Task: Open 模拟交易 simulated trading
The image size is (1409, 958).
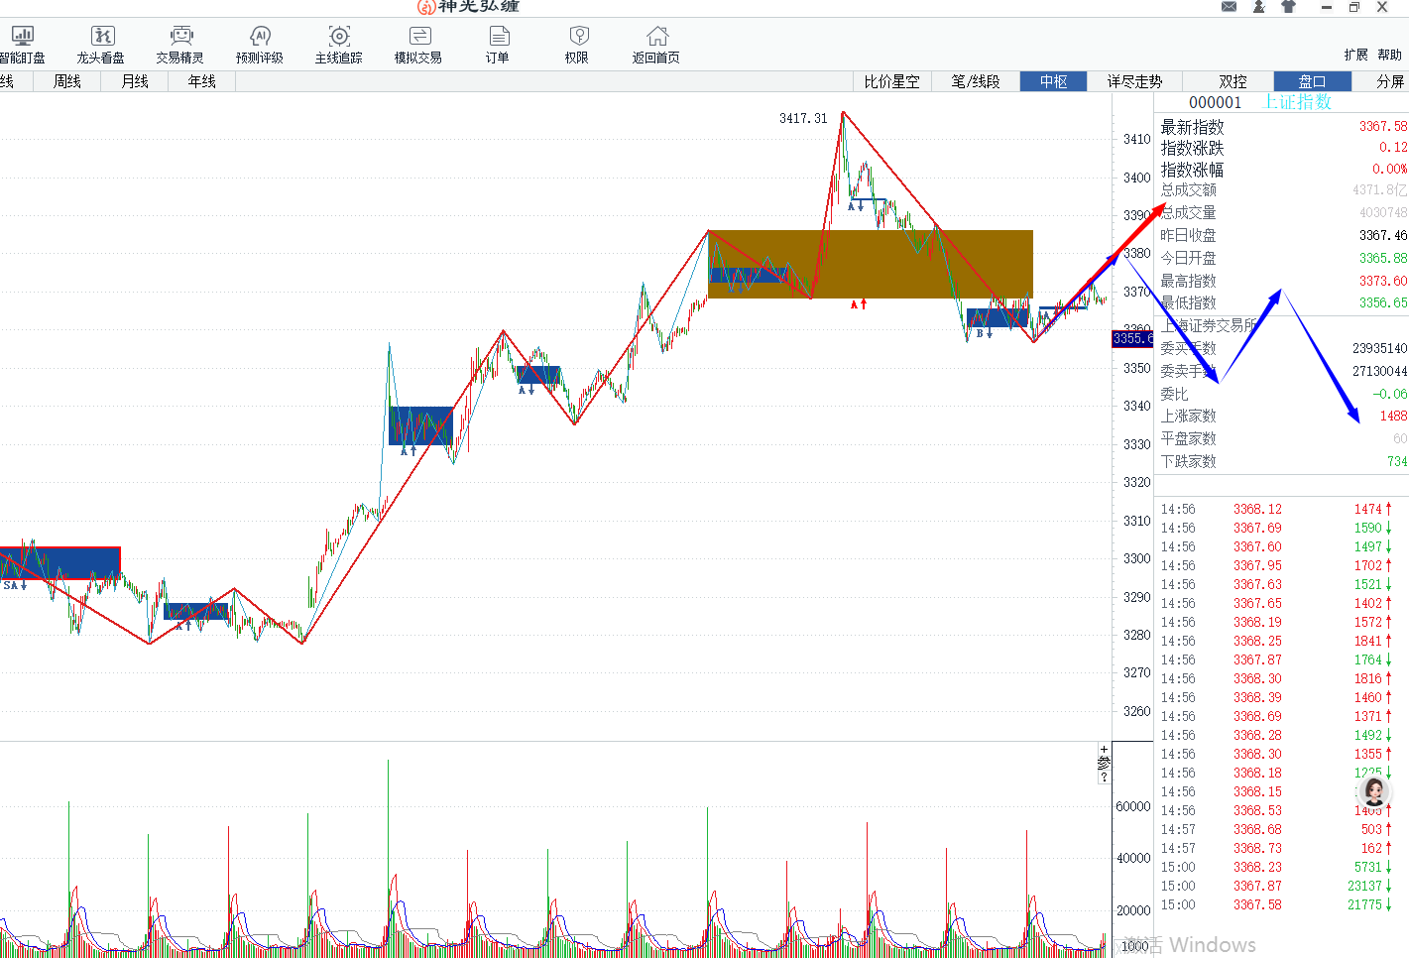Action: click(x=418, y=45)
